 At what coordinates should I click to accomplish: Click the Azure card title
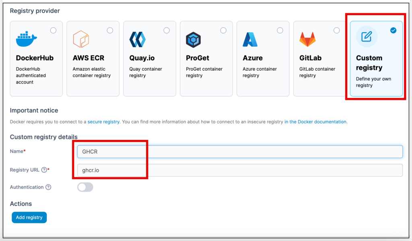[253, 58]
